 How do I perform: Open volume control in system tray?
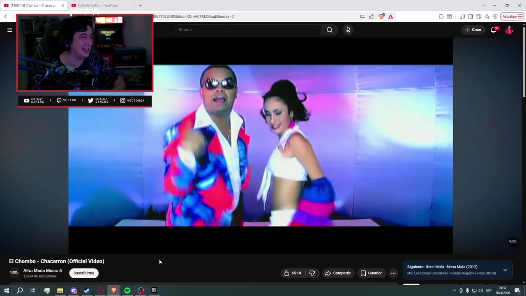(480, 291)
